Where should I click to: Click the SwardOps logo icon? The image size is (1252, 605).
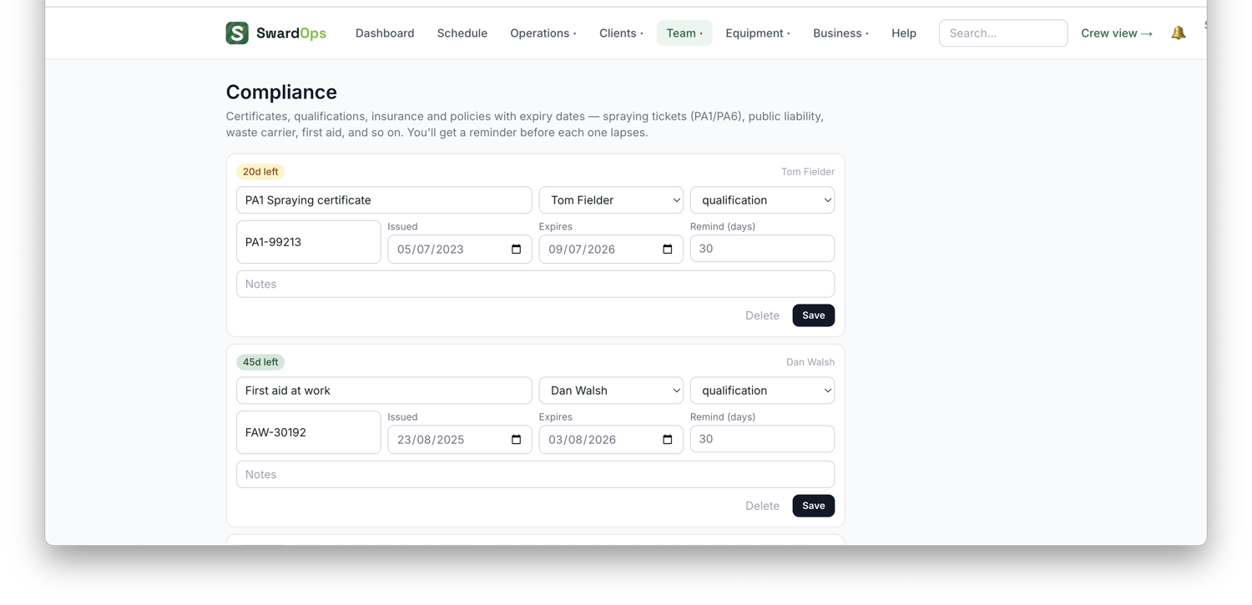pos(237,33)
